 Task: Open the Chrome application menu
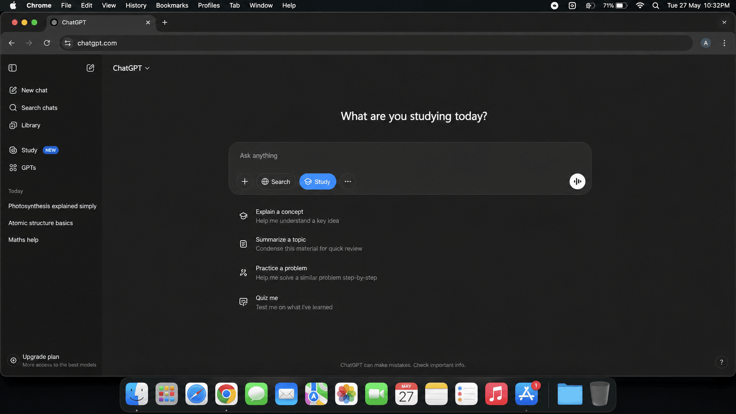(x=39, y=6)
